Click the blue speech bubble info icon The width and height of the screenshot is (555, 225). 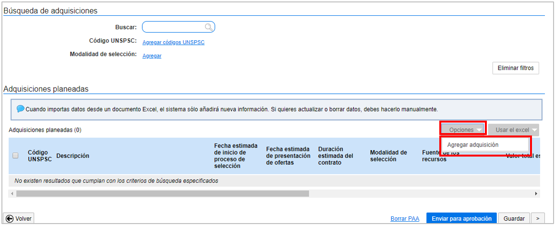21,109
